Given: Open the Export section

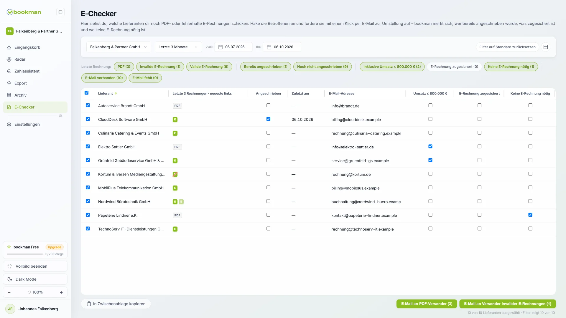Looking at the screenshot, I should pyautogui.click(x=35, y=83).
